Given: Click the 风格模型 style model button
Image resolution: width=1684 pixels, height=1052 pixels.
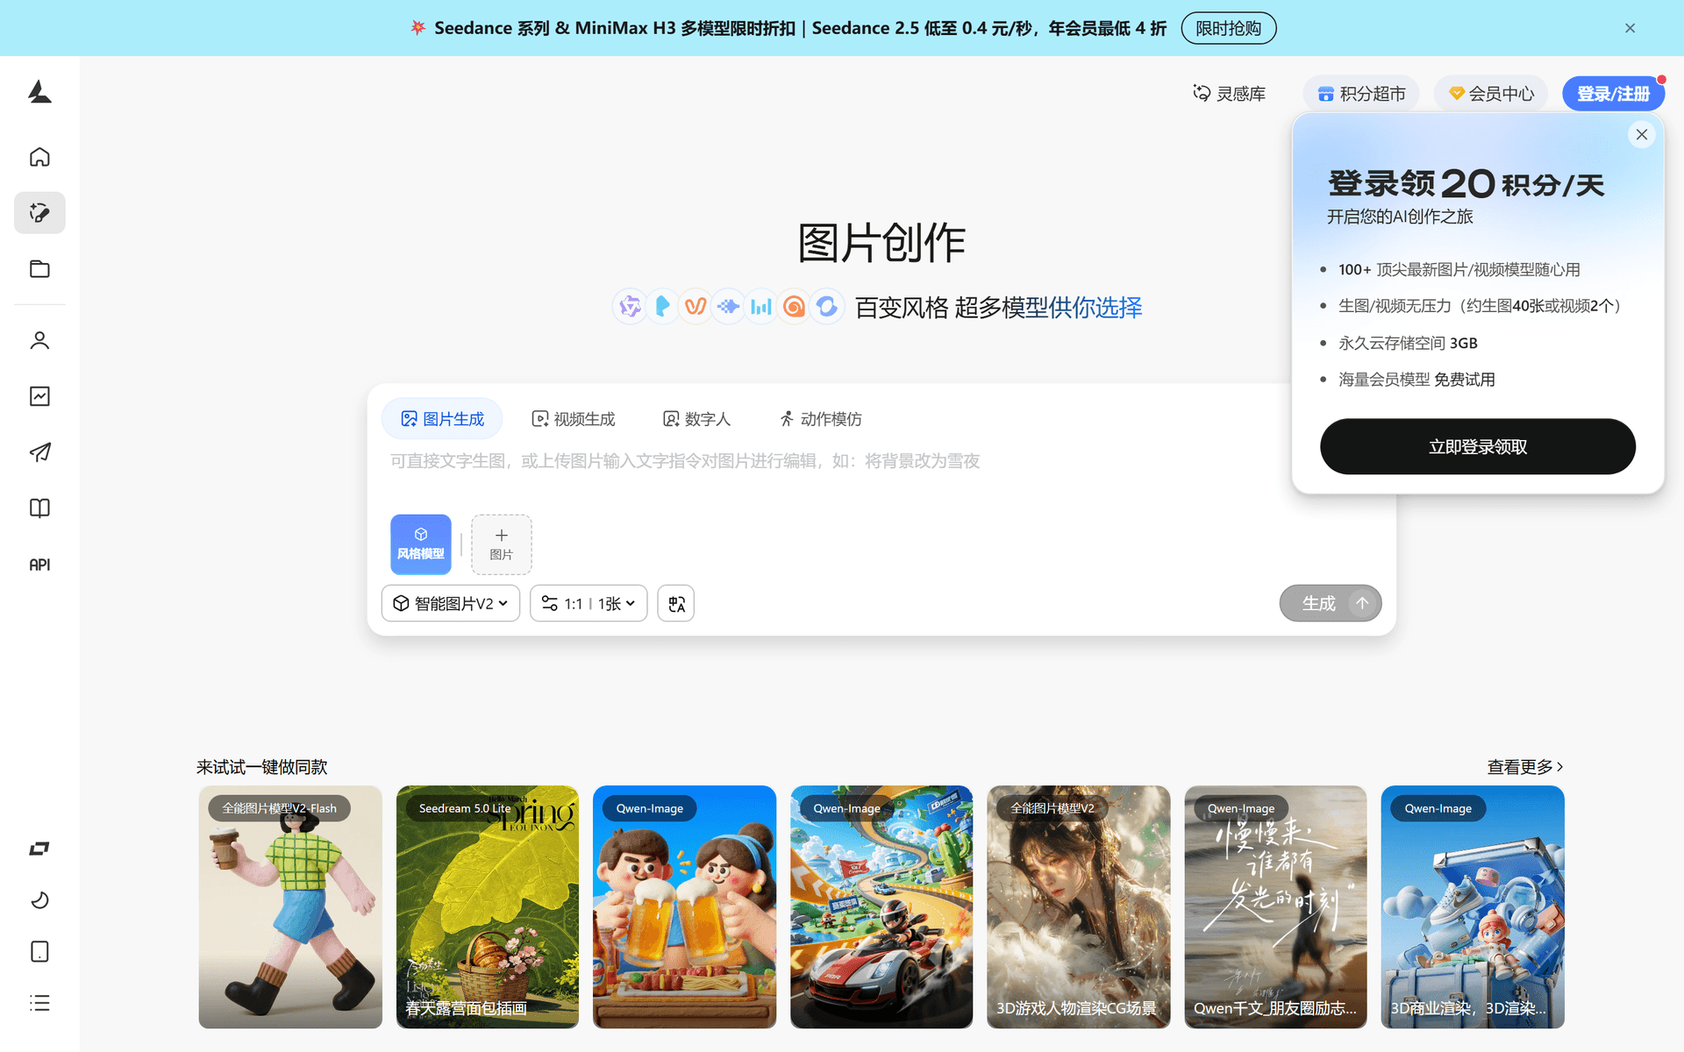Looking at the screenshot, I should (x=421, y=544).
